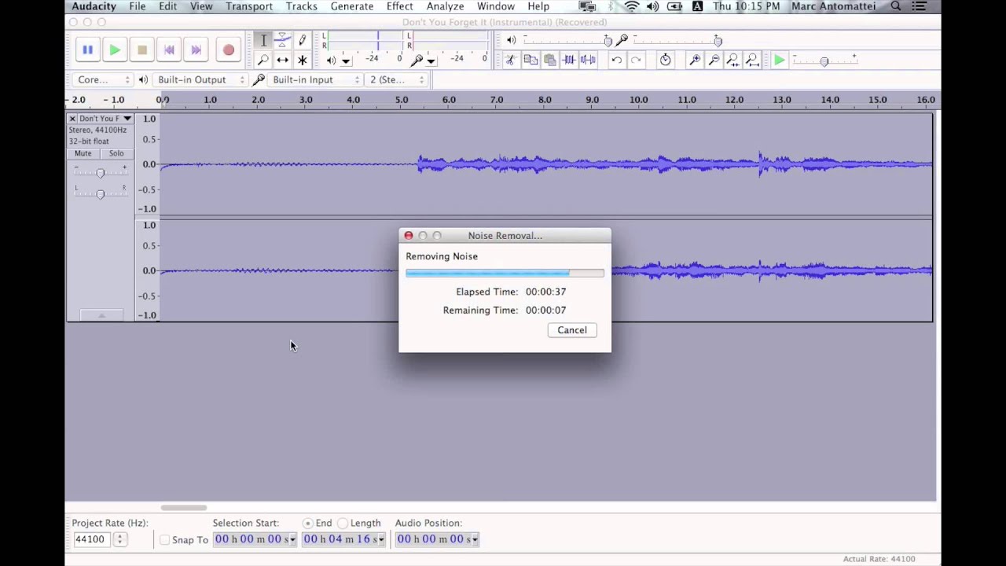Click the Zoom In magnifier icon
This screenshot has width=1006, height=566.
695,60
